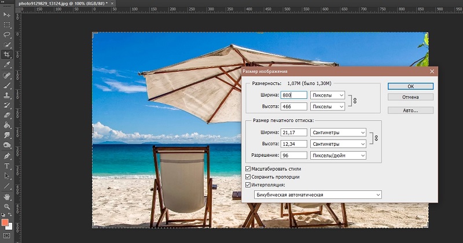This screenshot has height=243, width=463.
Task: Disable the Интерполяция checkbox
Action: (x=248, y=185)
